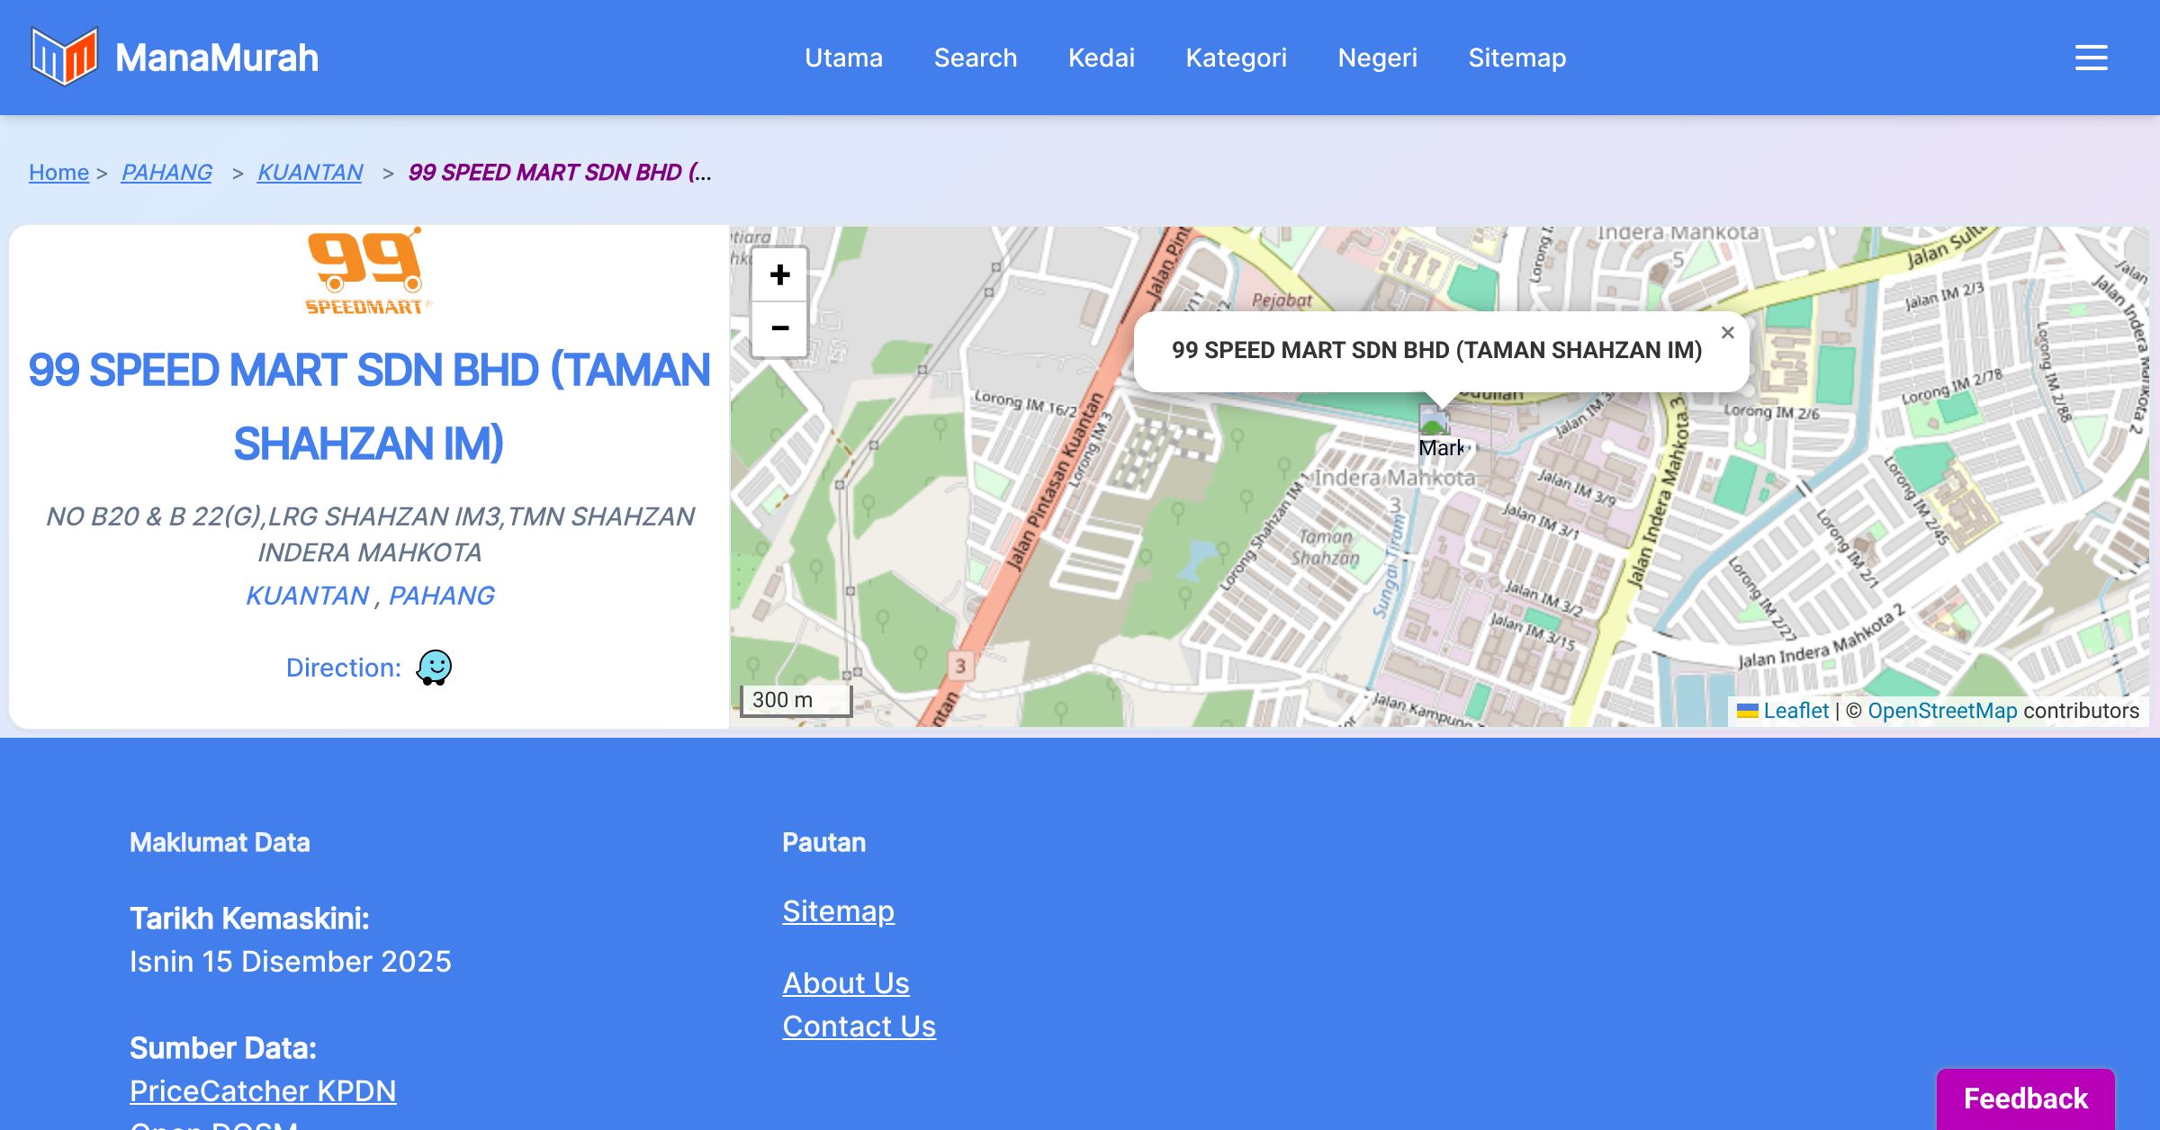Screen dimensions: 2160x1130
Task: Zoom out on the map
Action: tap(779, 328)
